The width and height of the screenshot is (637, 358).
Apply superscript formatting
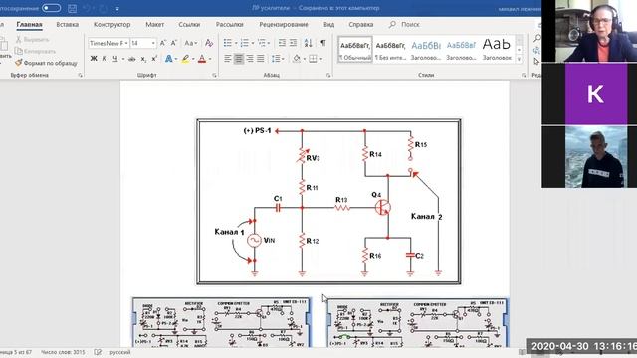tap(154, 59)
